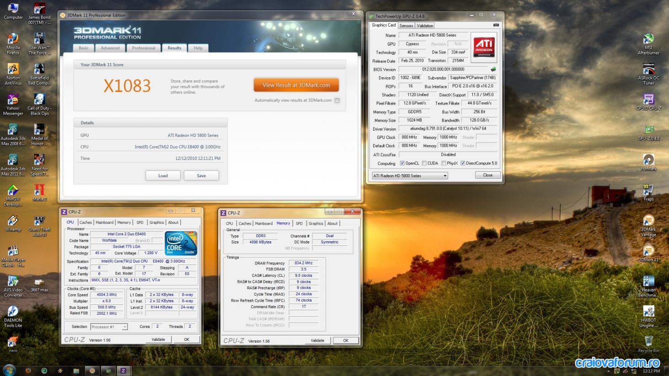Open the Computer desktop icon

click(x=13, y=11)
